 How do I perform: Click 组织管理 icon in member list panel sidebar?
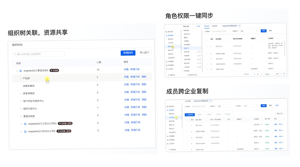(x=167, y=110)
